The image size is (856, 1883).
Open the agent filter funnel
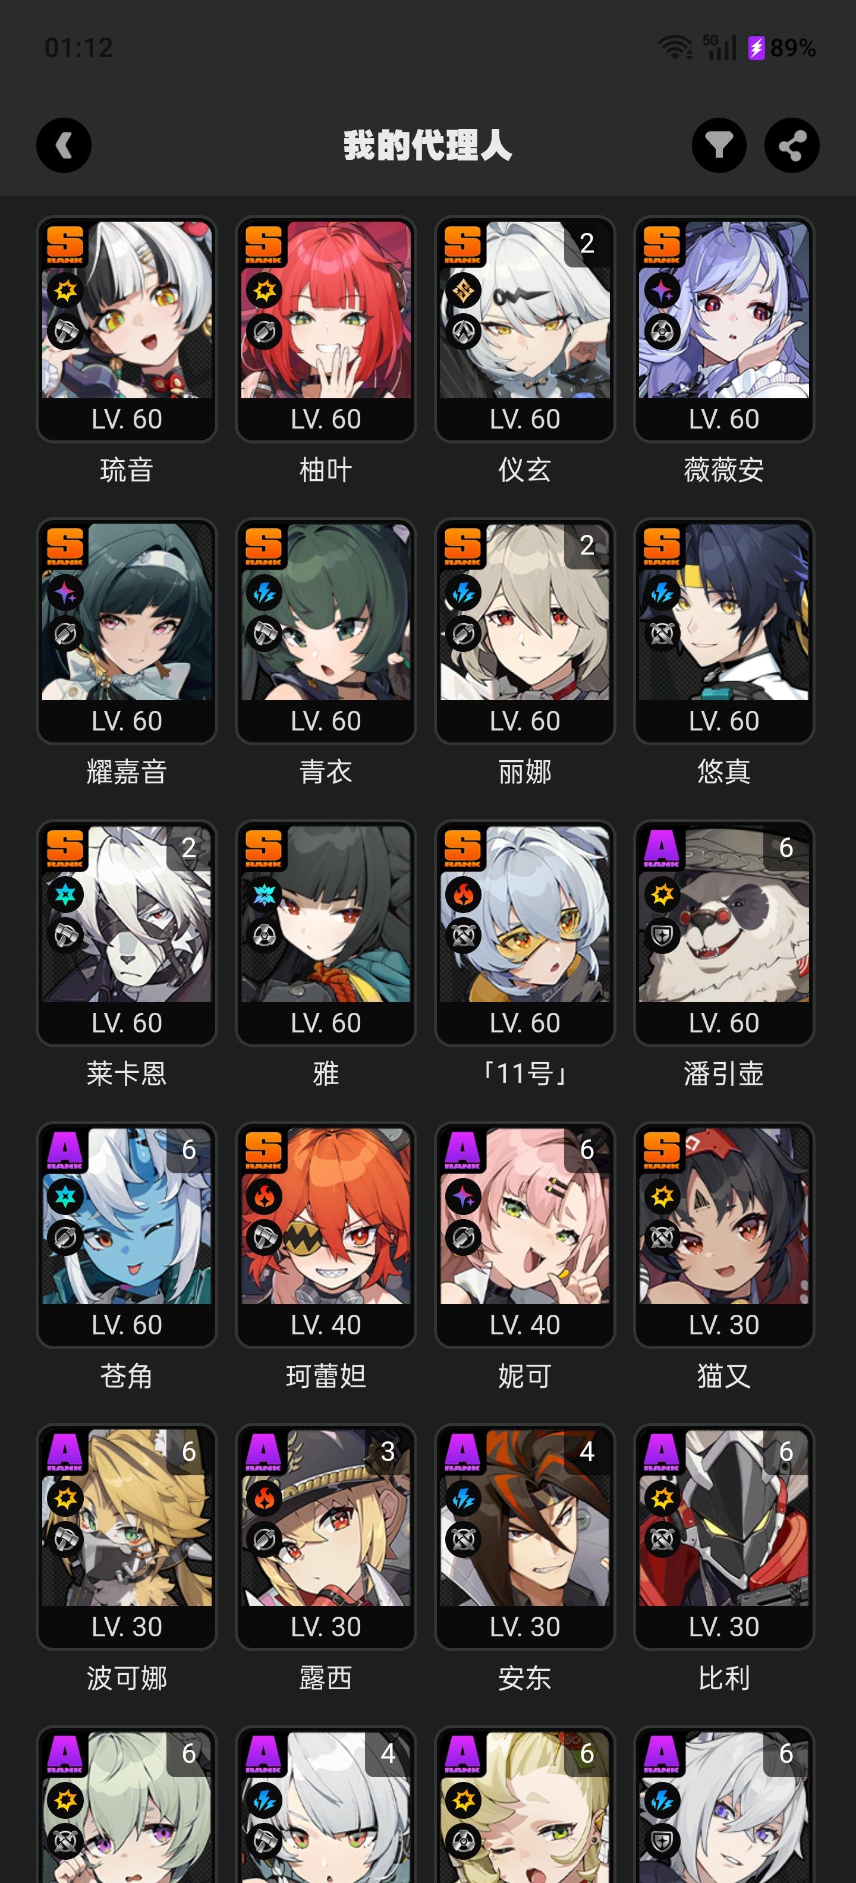(719, 146)
